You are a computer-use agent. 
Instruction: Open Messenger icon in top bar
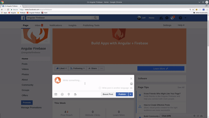(167, 18)
